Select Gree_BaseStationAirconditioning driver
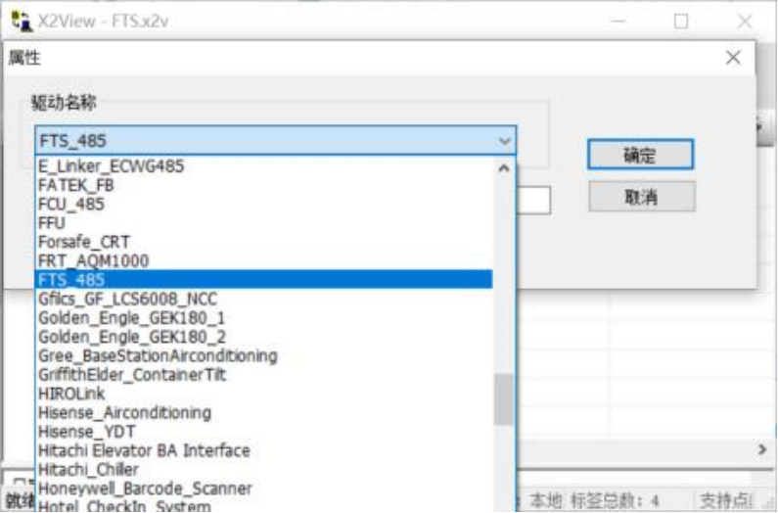 pos(264,355)
